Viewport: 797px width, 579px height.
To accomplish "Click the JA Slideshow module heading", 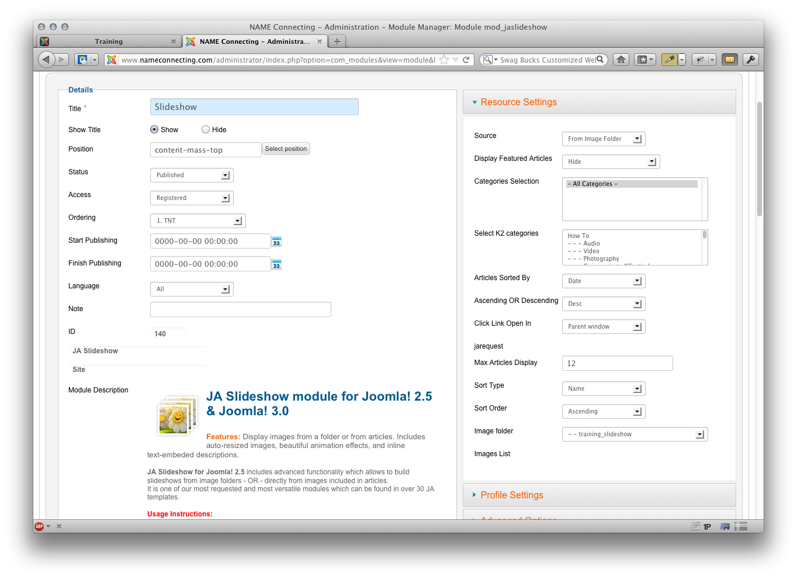I will [319, 404].
